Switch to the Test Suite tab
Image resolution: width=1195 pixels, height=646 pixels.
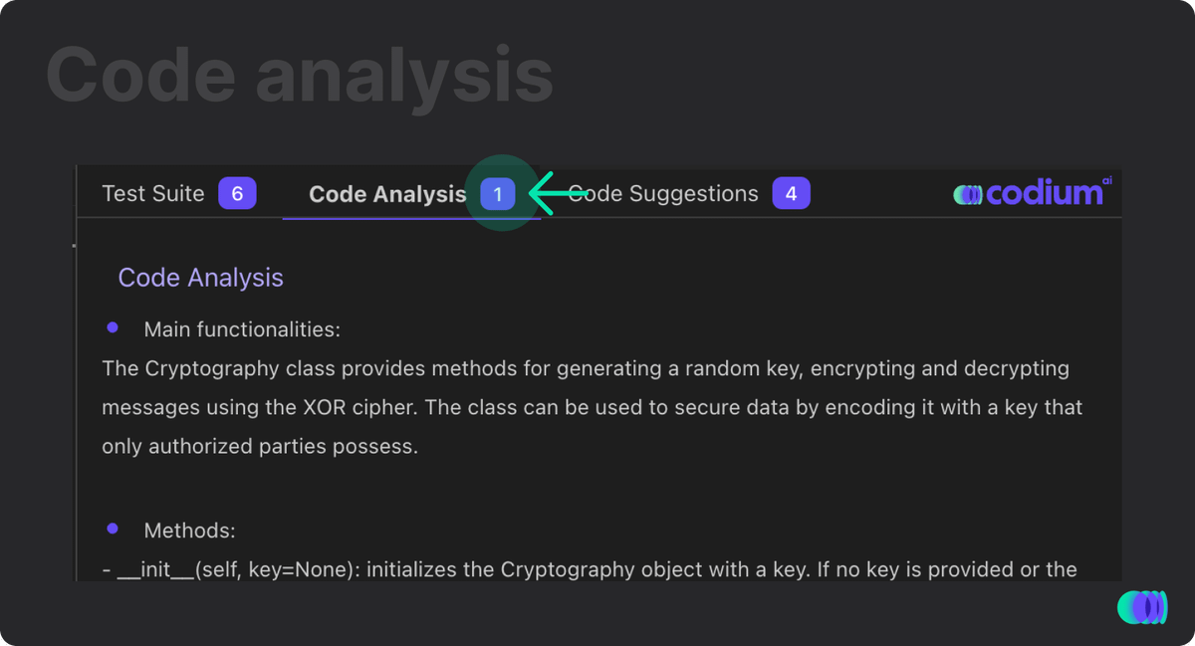[x=152, y=193]
